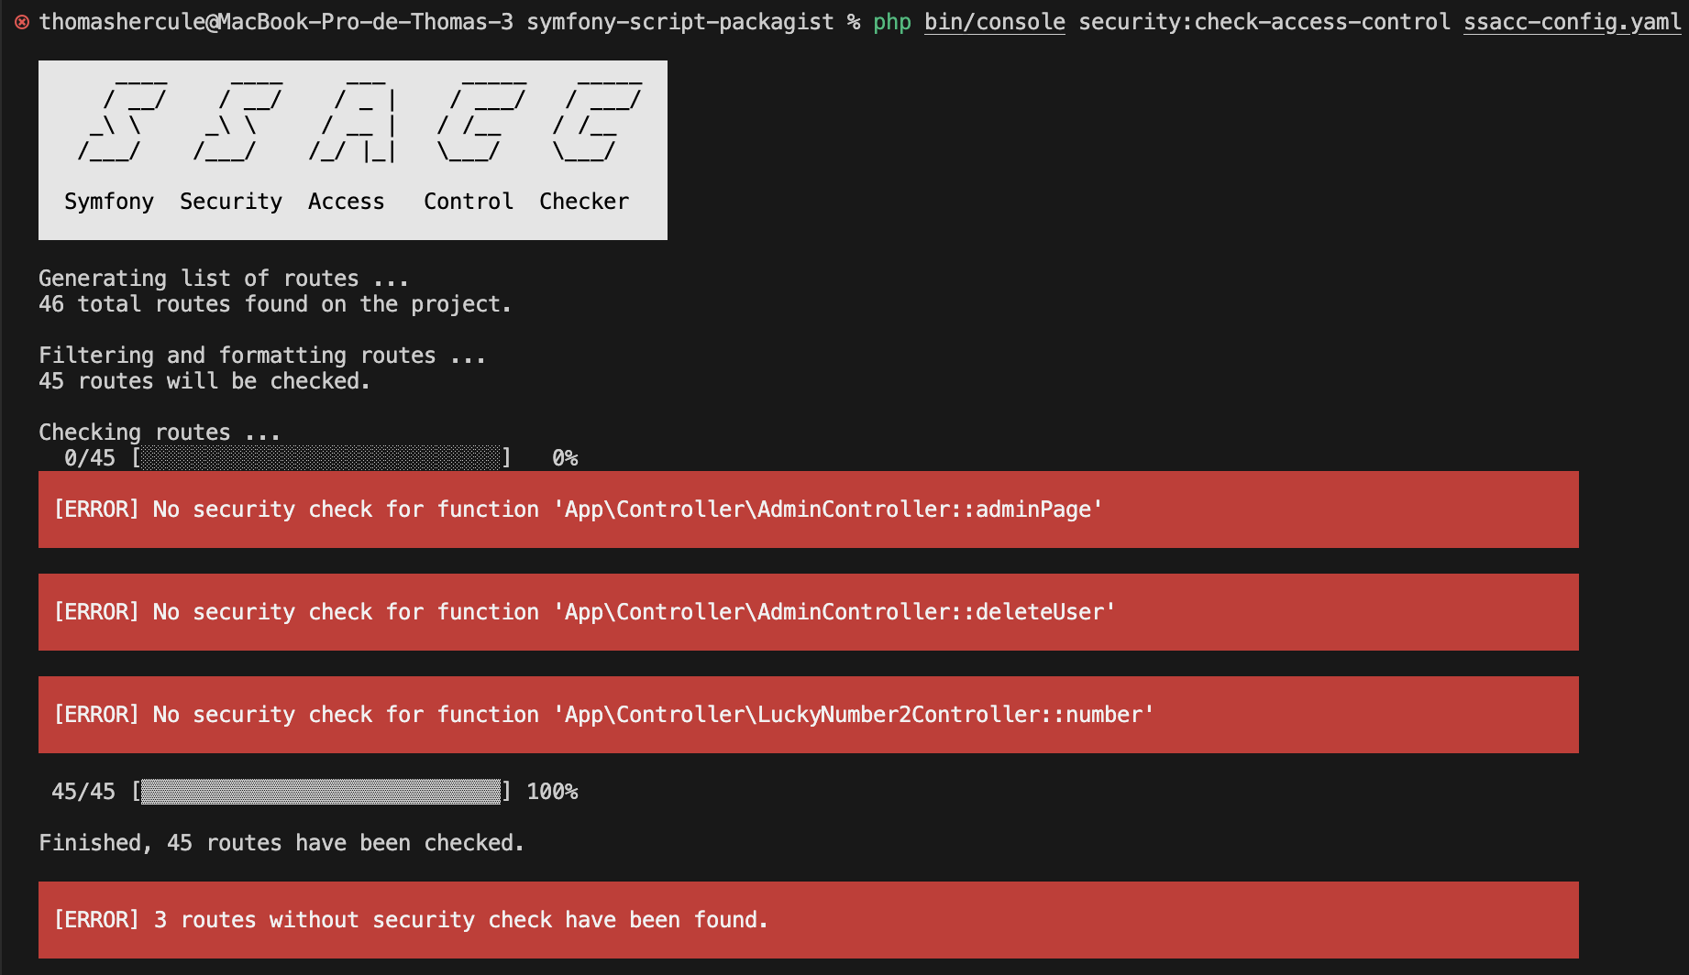Click the 'Generating list of routes' line

point(223,279)
